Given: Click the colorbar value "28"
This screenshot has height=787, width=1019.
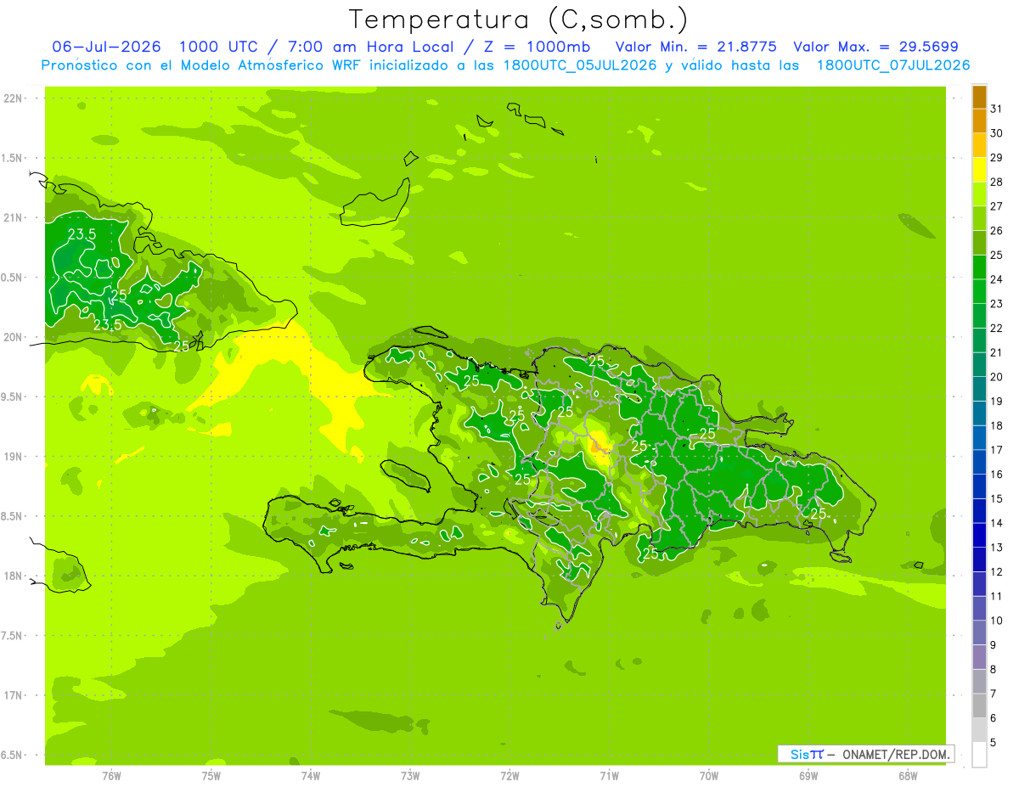Looking at the screenshot, I should 997,182.
